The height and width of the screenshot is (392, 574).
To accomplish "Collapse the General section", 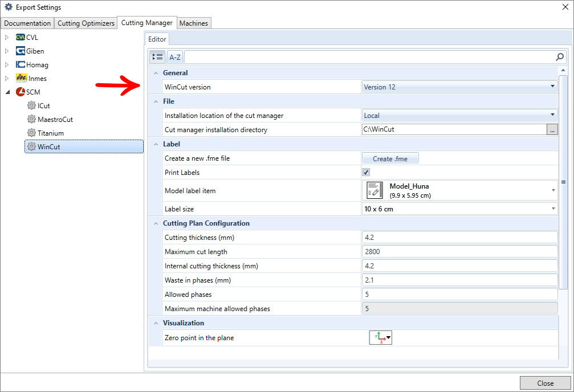I will tap(156, 73).
